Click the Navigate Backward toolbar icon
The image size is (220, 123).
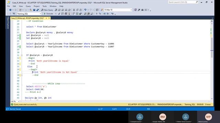point(10,10)
